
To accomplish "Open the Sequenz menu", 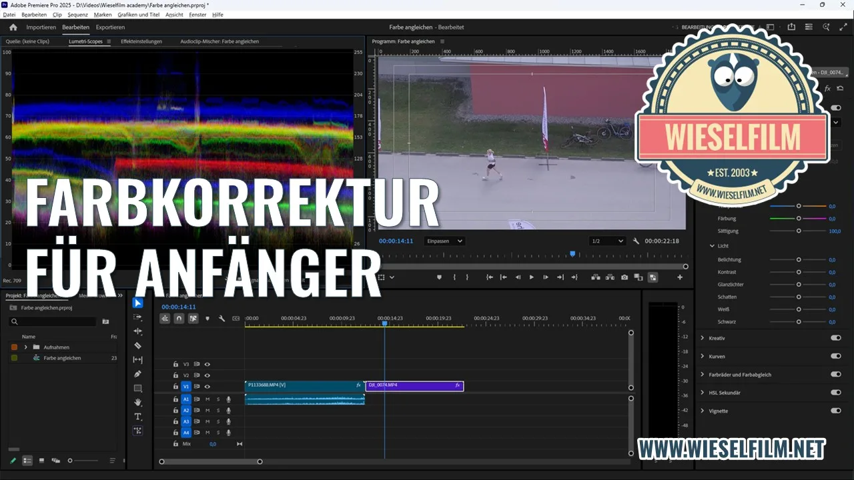I will pyautogui.click(x=77, y=14).
